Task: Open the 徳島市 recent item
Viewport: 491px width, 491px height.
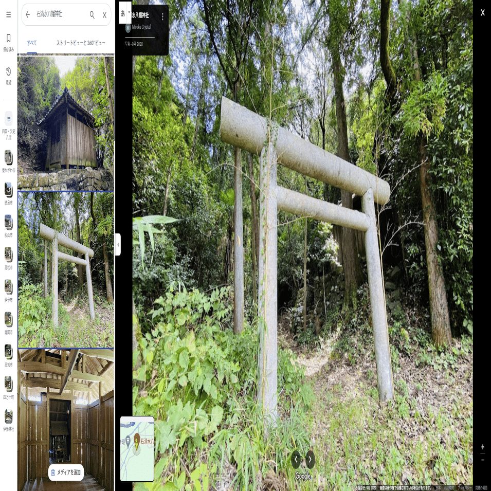Action: click(x=8, y=193)
